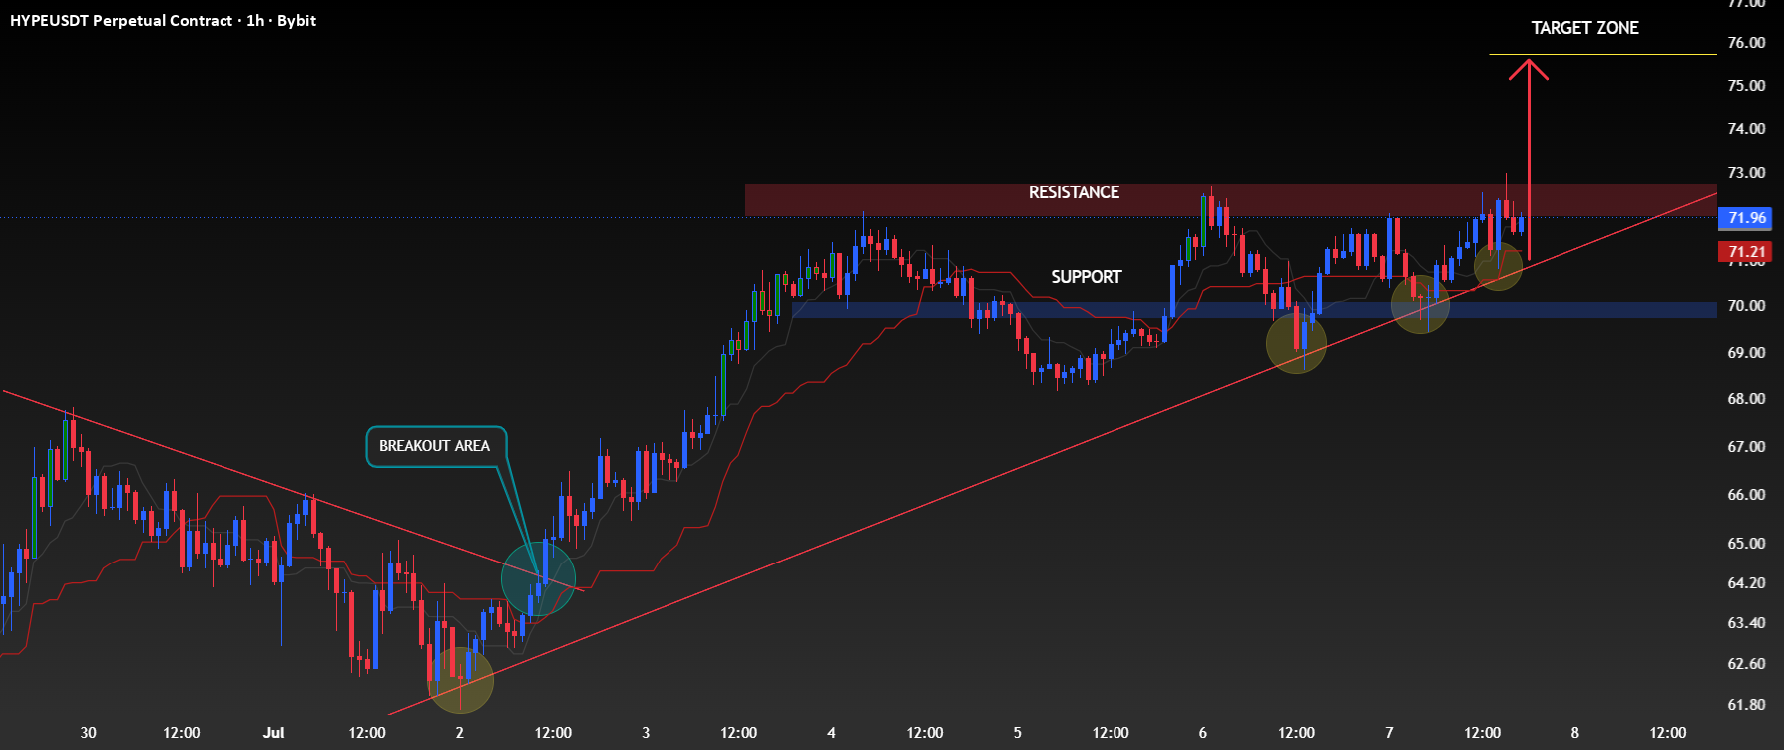Click the 63.40 price axis label
The height and width of the screenshot is (750, 1784).
1746,623
